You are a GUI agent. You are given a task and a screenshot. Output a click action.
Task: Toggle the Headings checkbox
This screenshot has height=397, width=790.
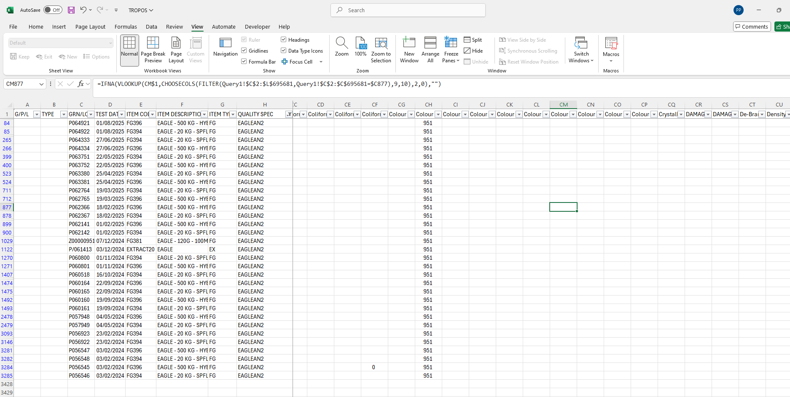tap(284, 40)
